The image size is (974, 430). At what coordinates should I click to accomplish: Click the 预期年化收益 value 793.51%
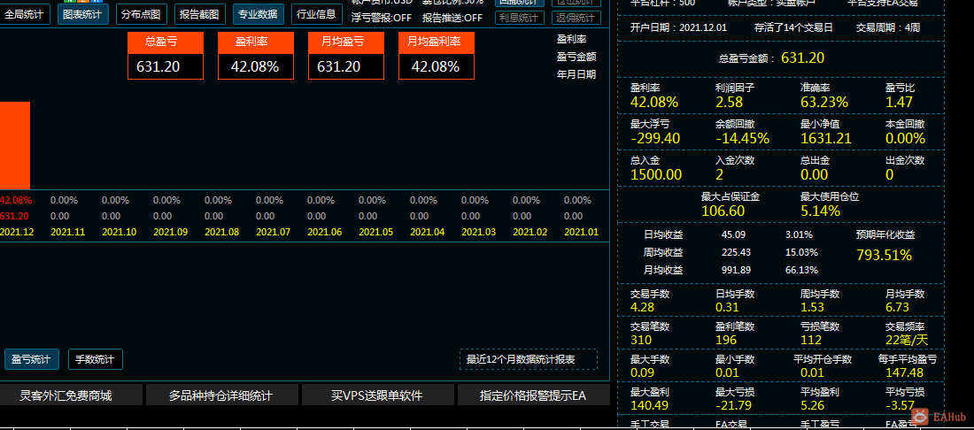tap(884, 255)
